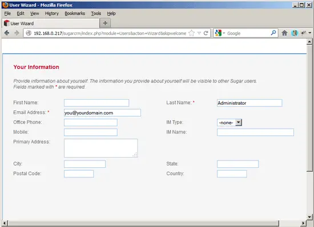Focus the Mobile field
Image resolution: width=314 pixels, height=227 pixels.
click(x=91, y=132)
